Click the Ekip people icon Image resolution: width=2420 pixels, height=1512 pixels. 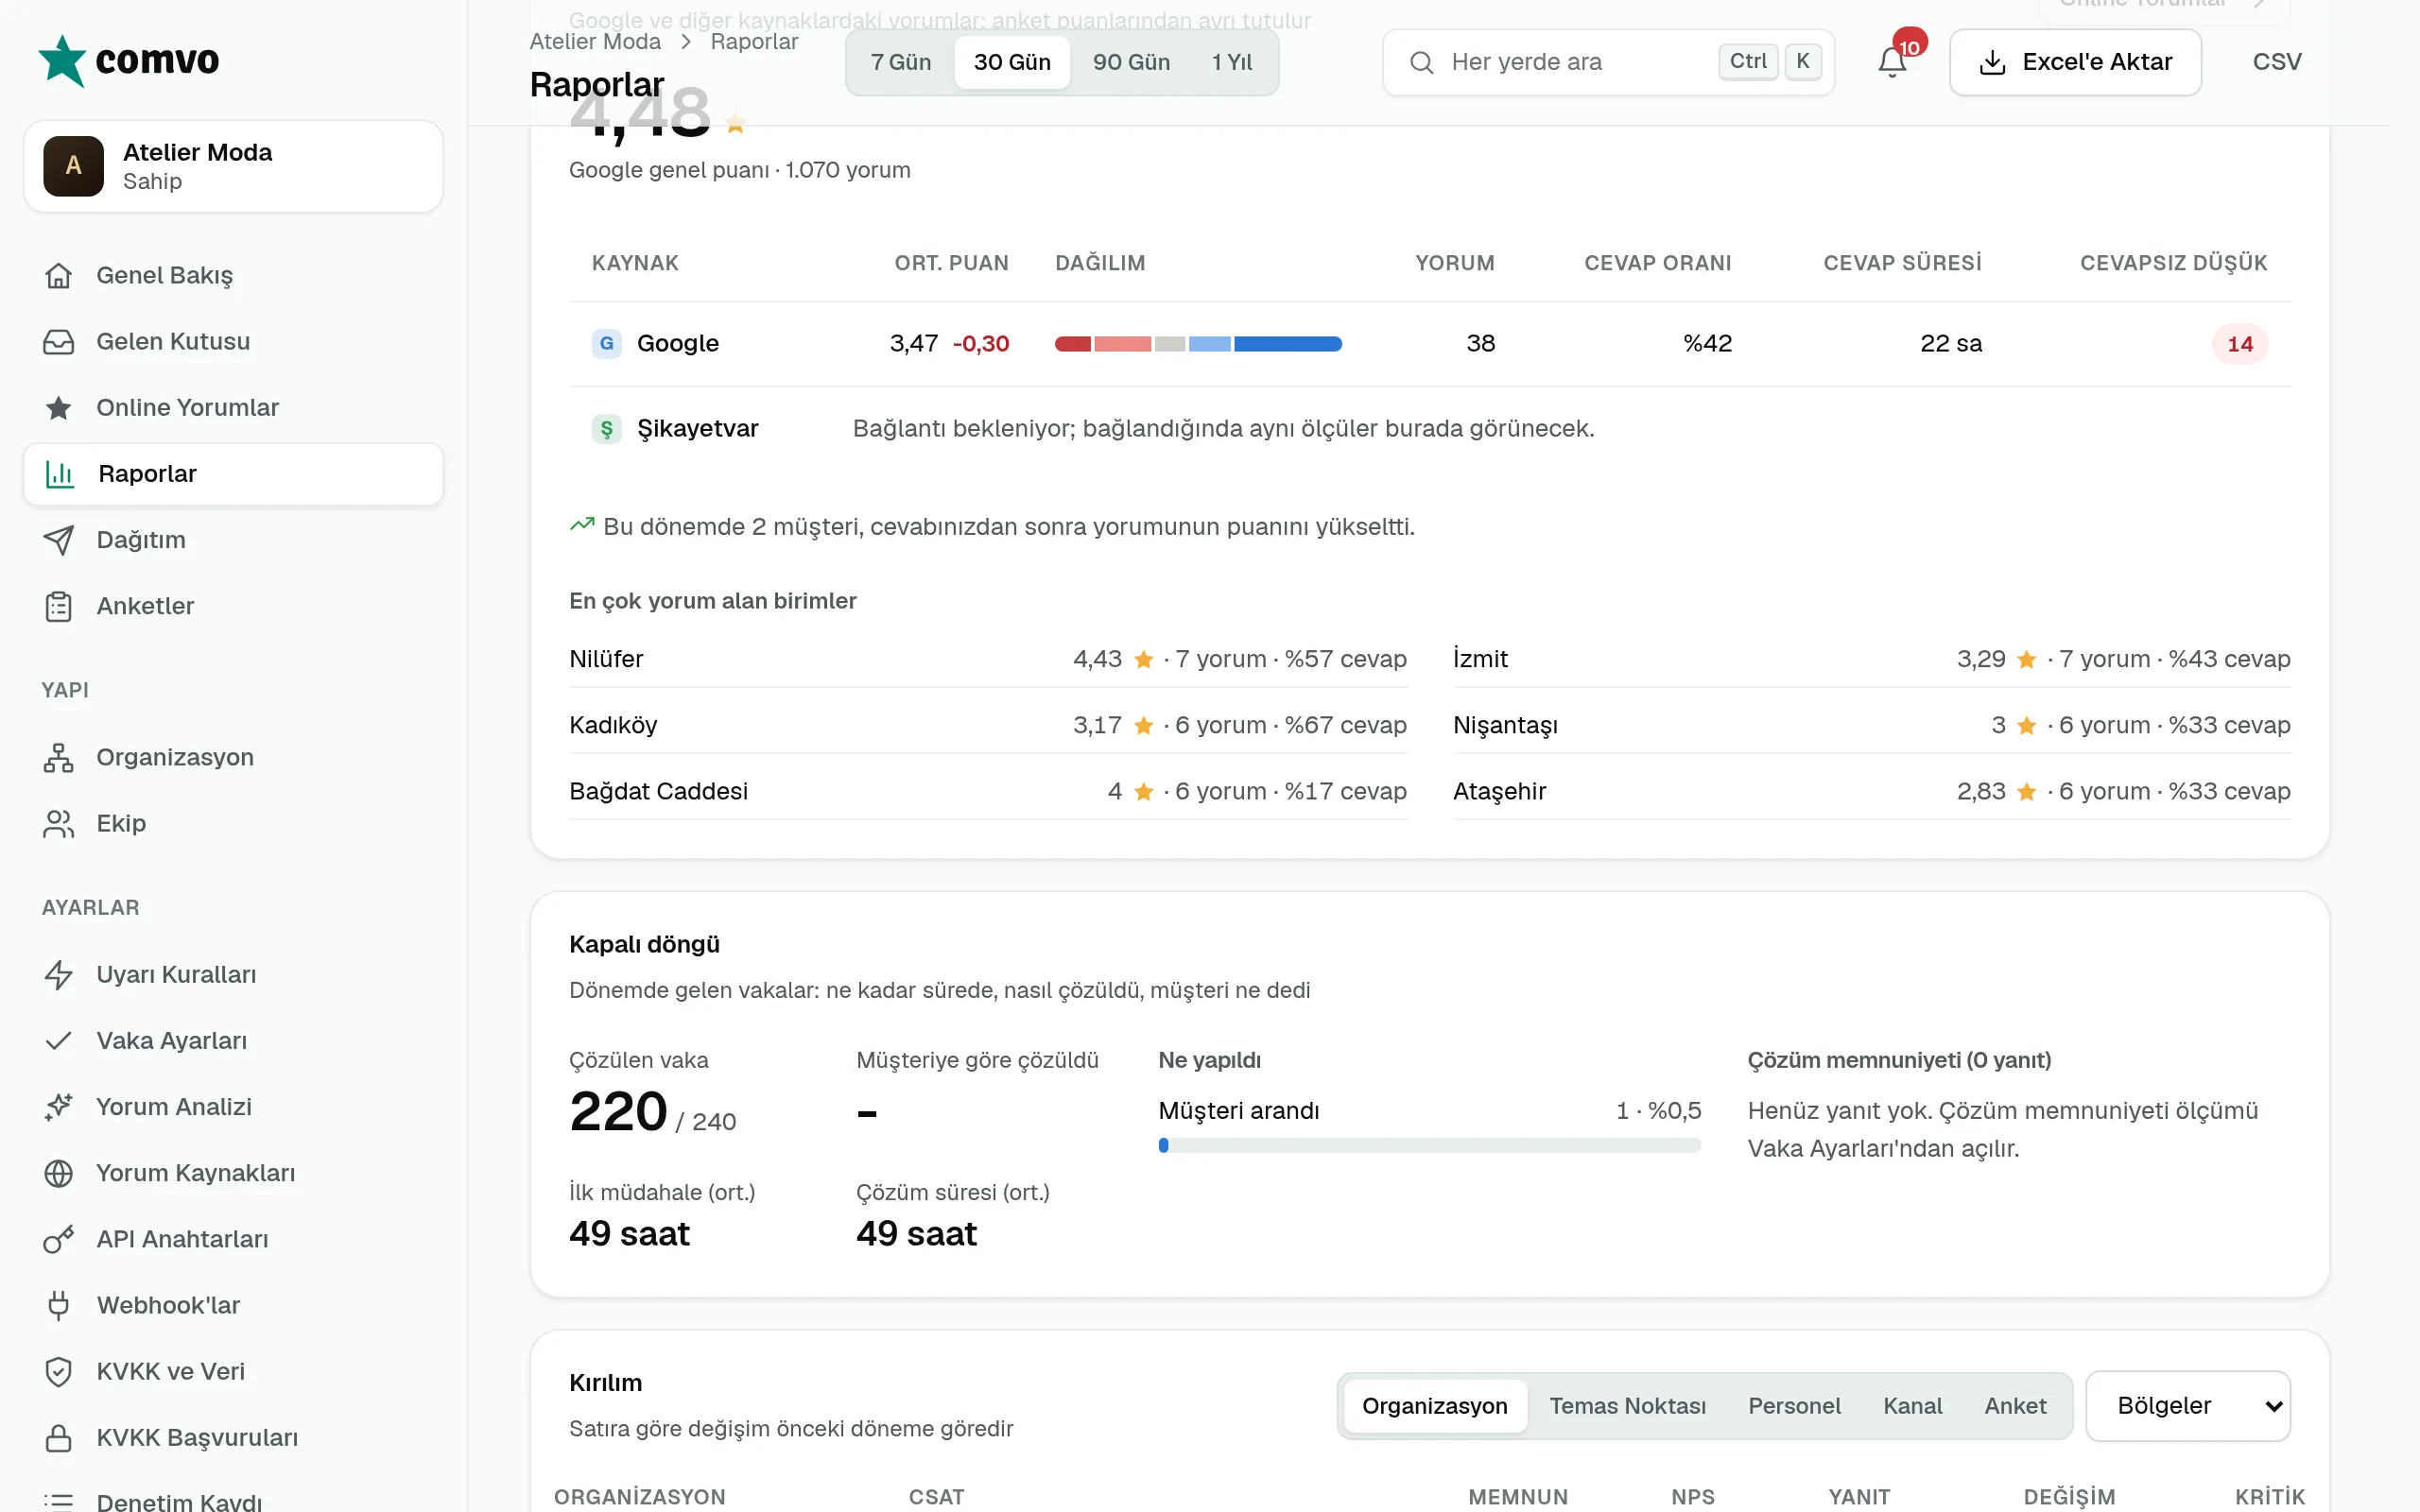click(59, 823)
